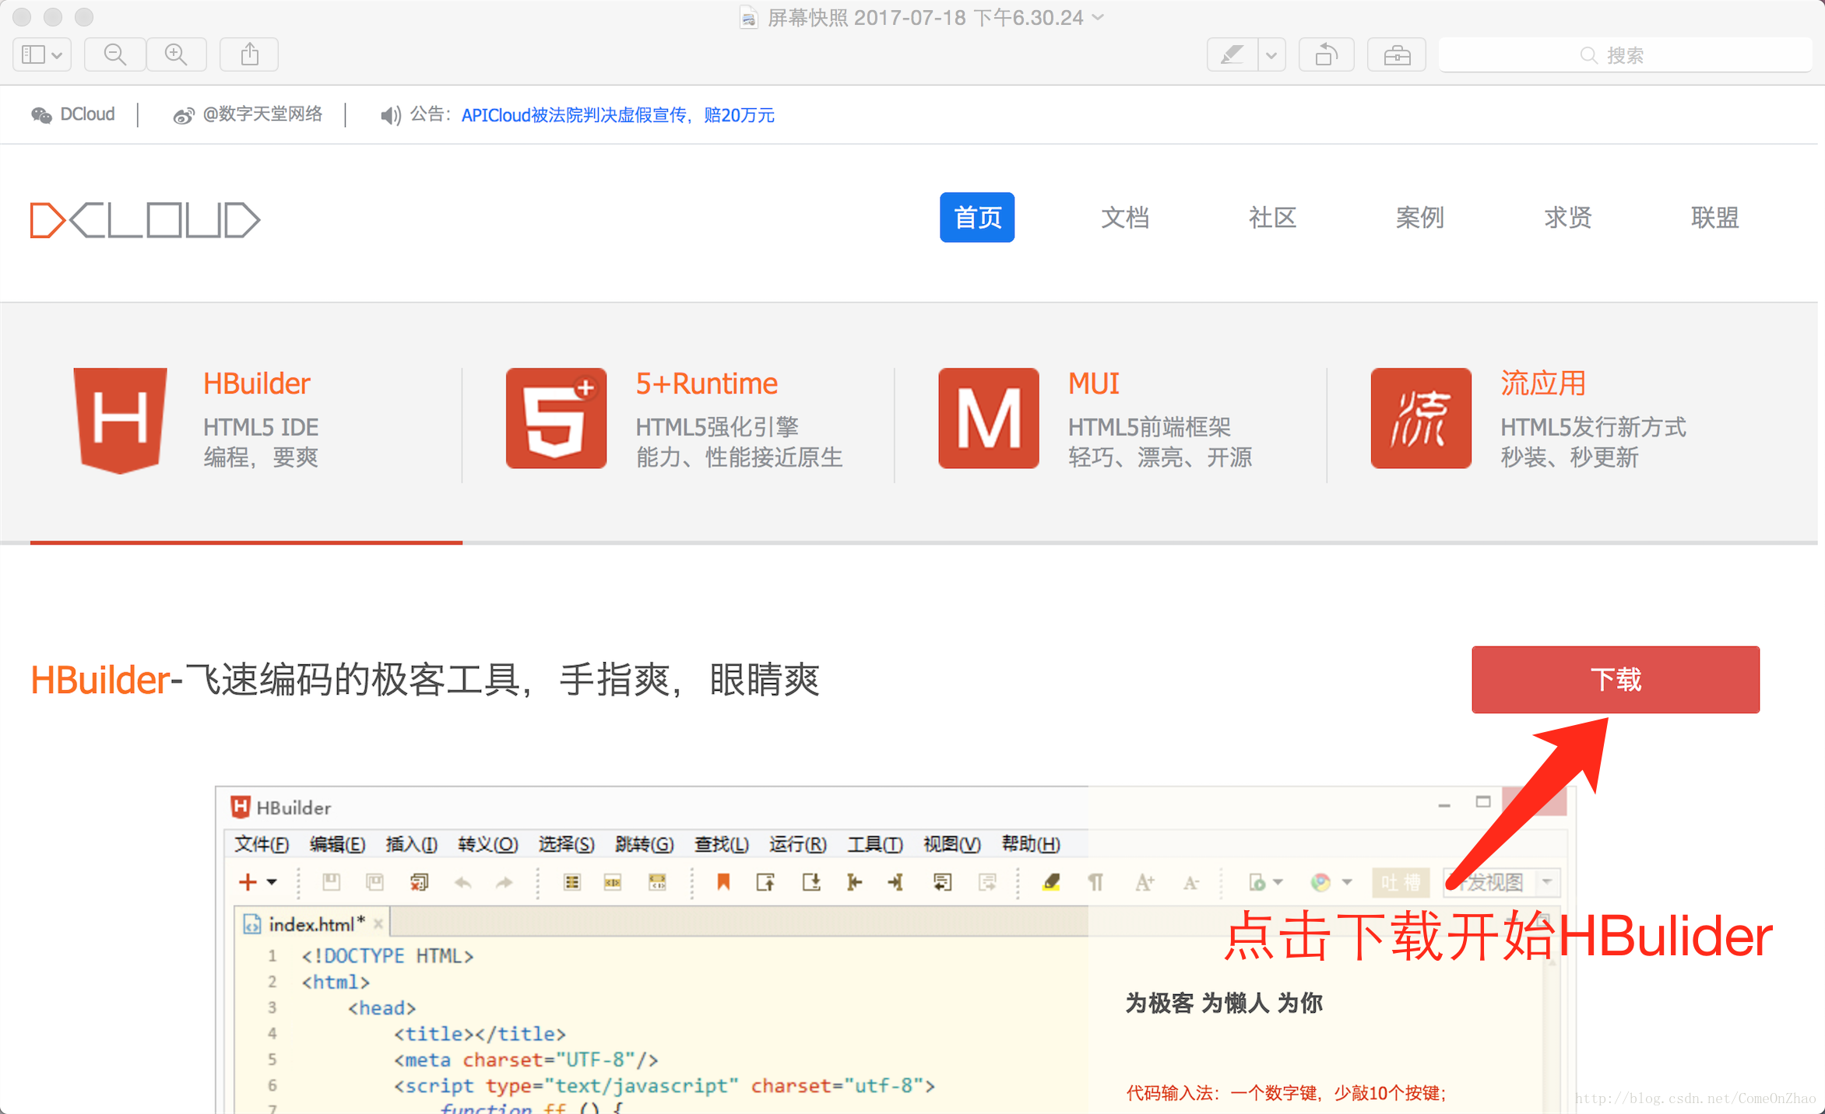
Task: Click the Share icon in Preview toolbar
Action: click(249, 54)
